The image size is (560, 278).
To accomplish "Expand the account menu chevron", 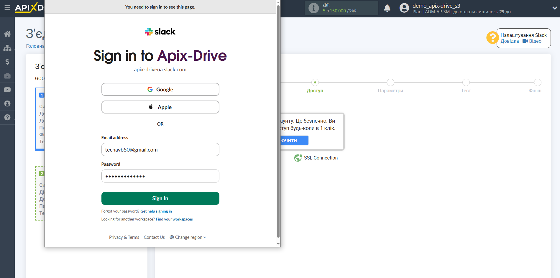I will pyautogui.click(x=554, y=8).
